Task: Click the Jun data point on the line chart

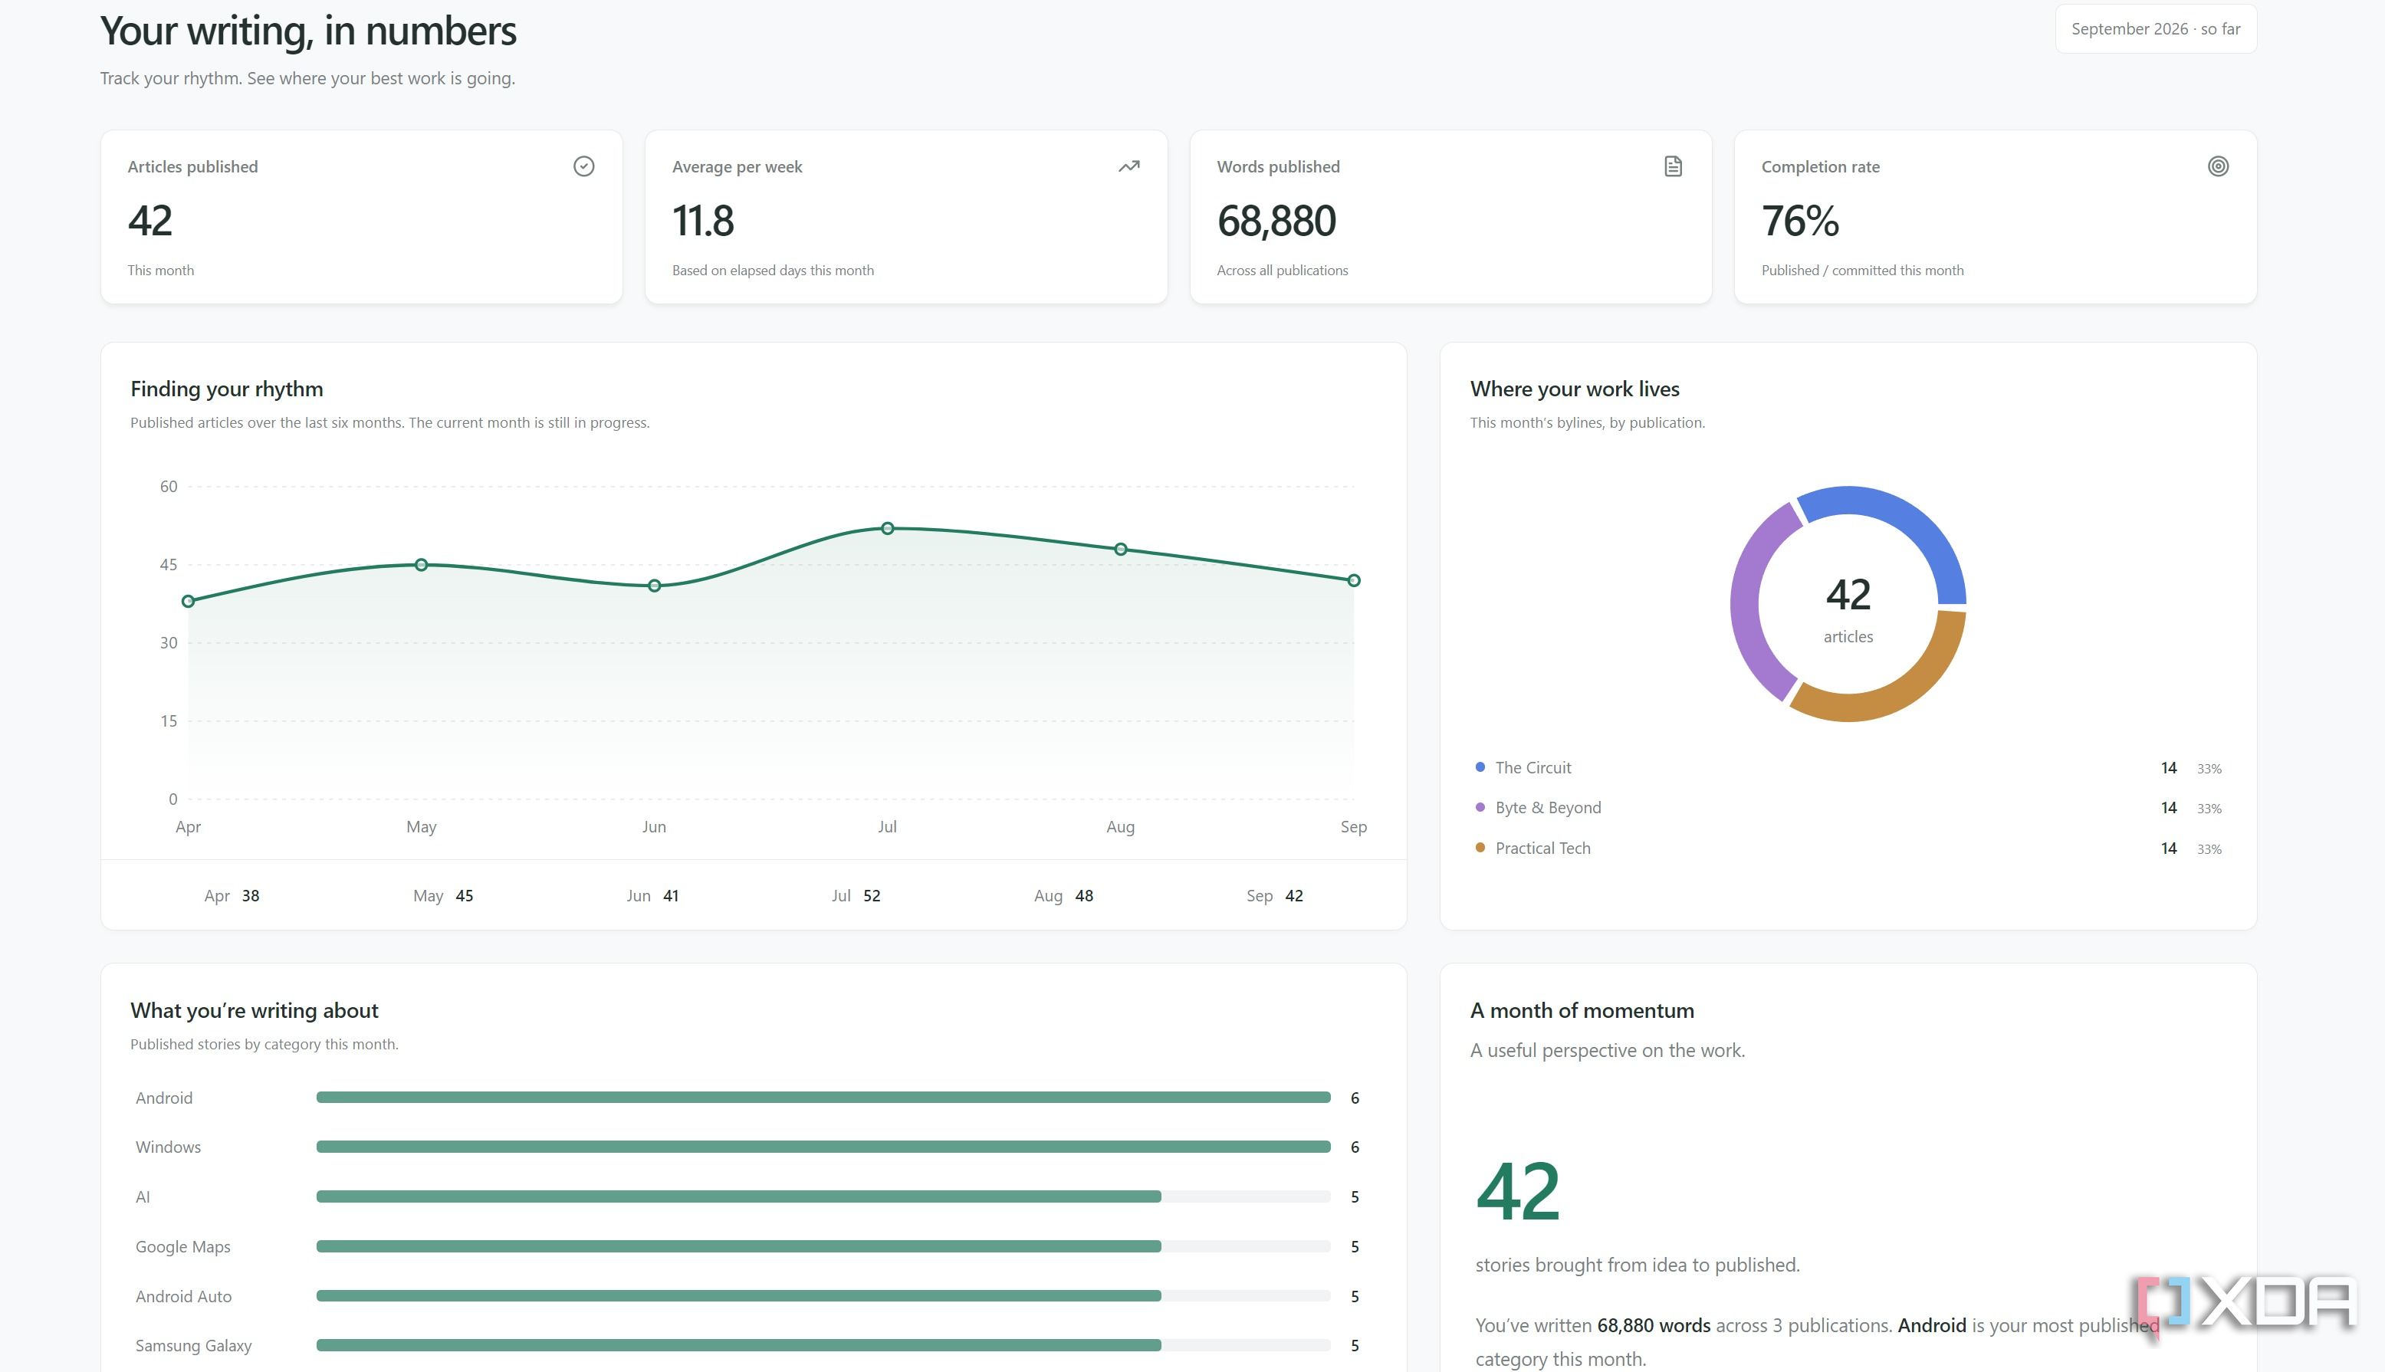Action: (x=654, y=585)
